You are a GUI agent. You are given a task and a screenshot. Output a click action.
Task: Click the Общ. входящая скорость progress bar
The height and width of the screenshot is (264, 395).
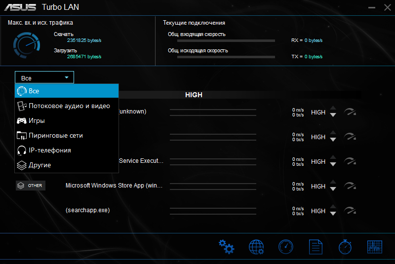click(226, 41)
